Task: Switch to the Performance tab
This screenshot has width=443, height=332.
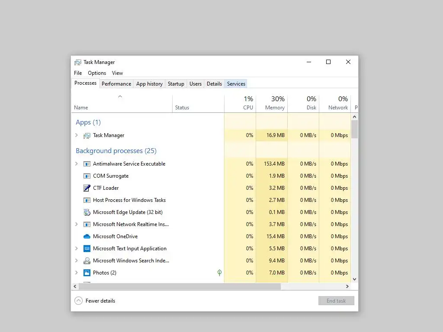Action: pyautogui.click(x=116, y=84)
